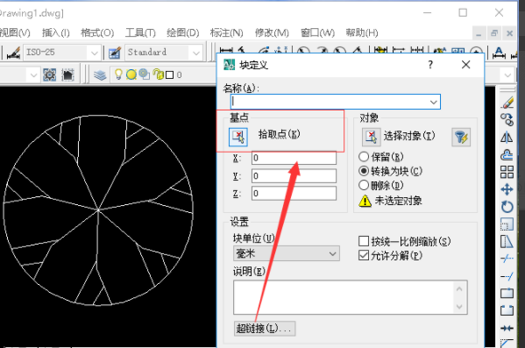The height and width of the screenshot is (348, 525).
Task: Open the Dimension Style manager icon
Action: 14,53
